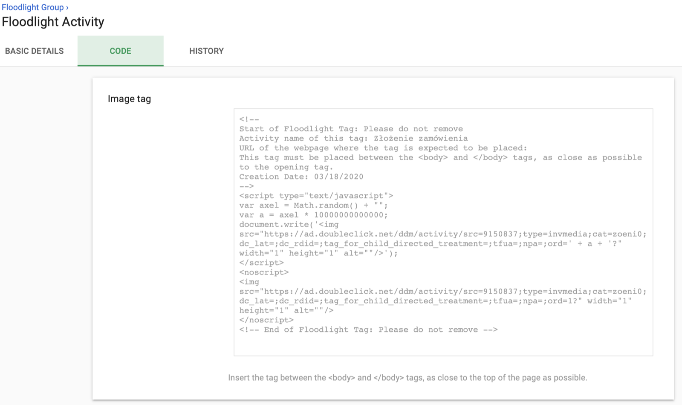
Task: Click the 'Floodlight Activity' page title
Action: tap(53, 22)
